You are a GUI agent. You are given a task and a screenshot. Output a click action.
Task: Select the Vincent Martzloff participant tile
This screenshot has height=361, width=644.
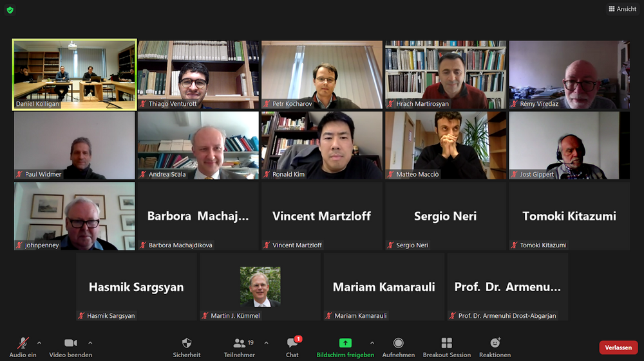(321, 216)
